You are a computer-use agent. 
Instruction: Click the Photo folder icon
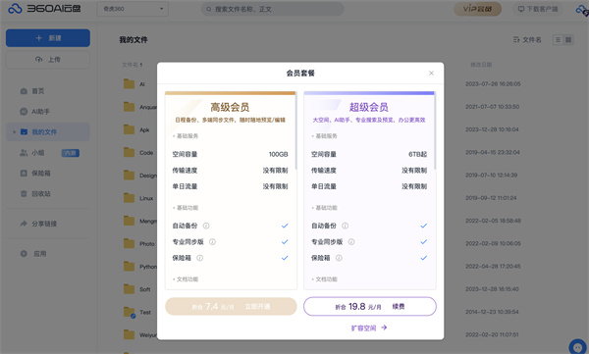pyautogui.click(x=129, y=243)
